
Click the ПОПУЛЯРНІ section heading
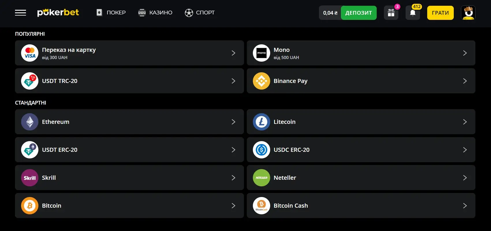tap(30, 34)
